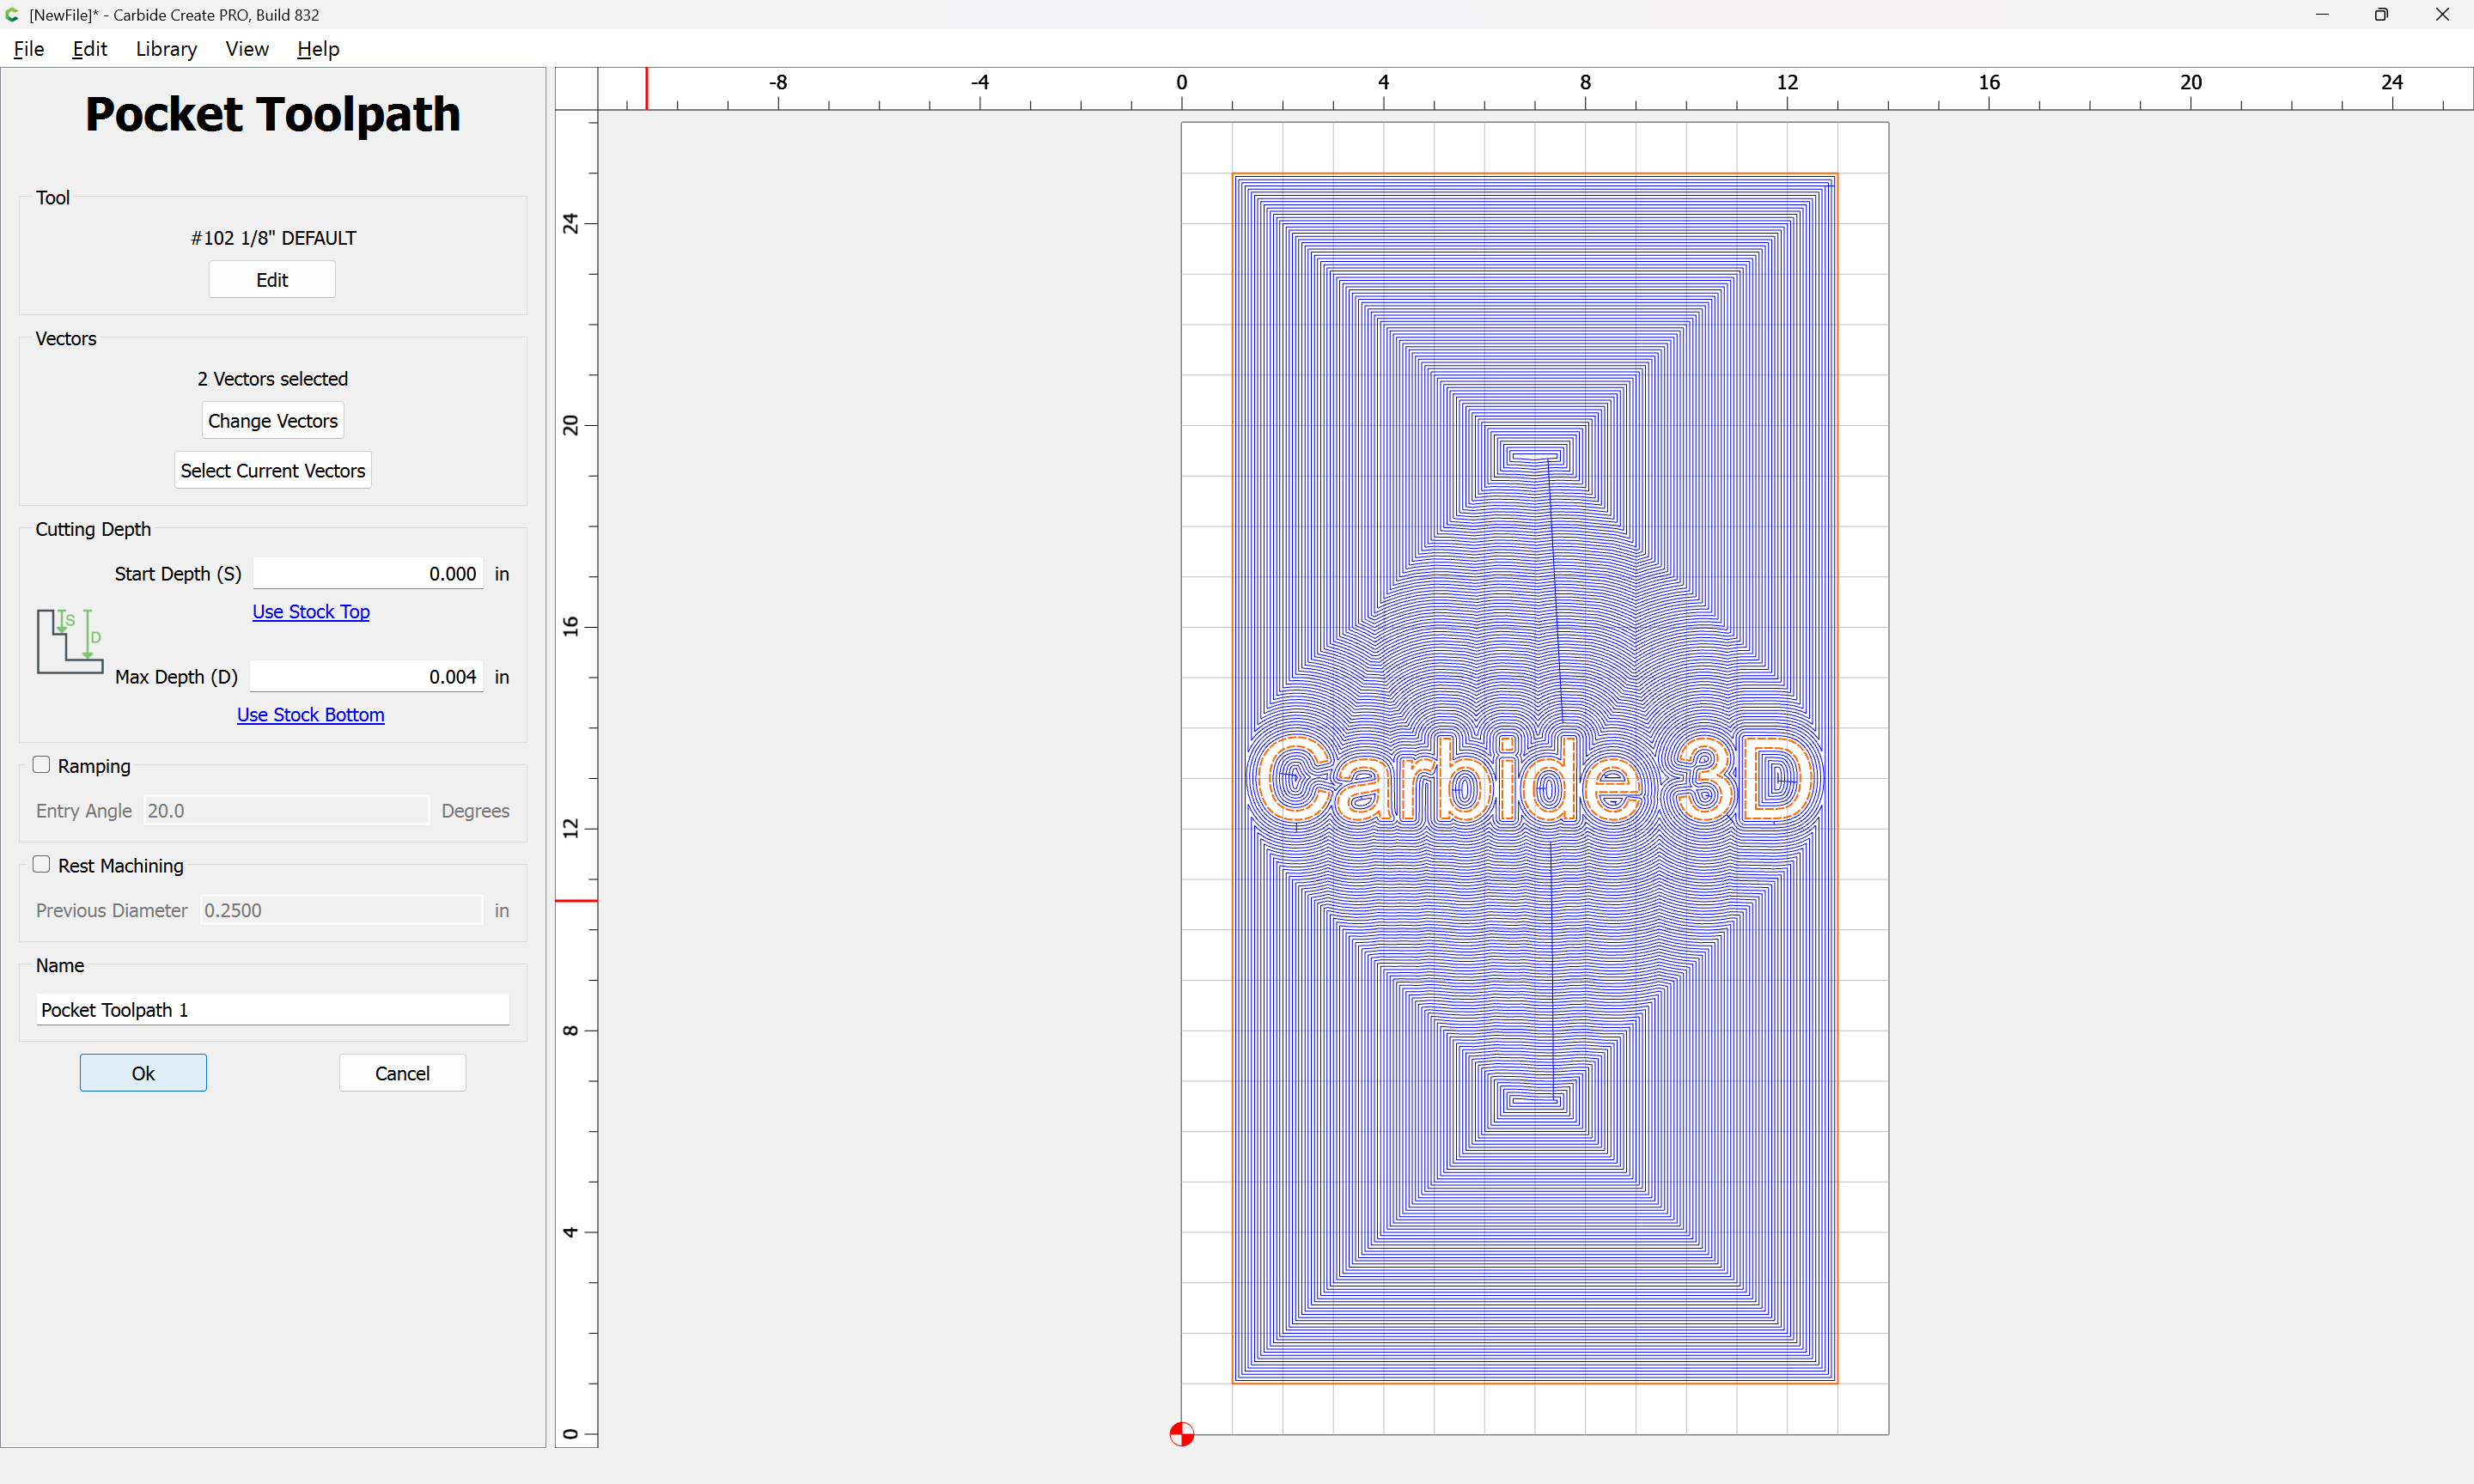
Task: Click the Change Vectors button
Action: 272,421
